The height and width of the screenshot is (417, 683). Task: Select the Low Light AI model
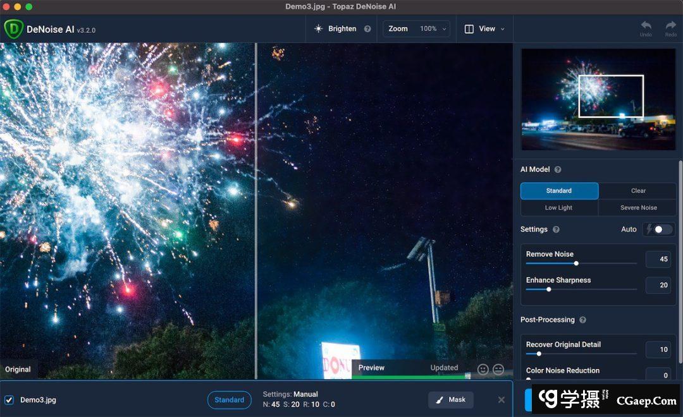[x=559, y=208]
